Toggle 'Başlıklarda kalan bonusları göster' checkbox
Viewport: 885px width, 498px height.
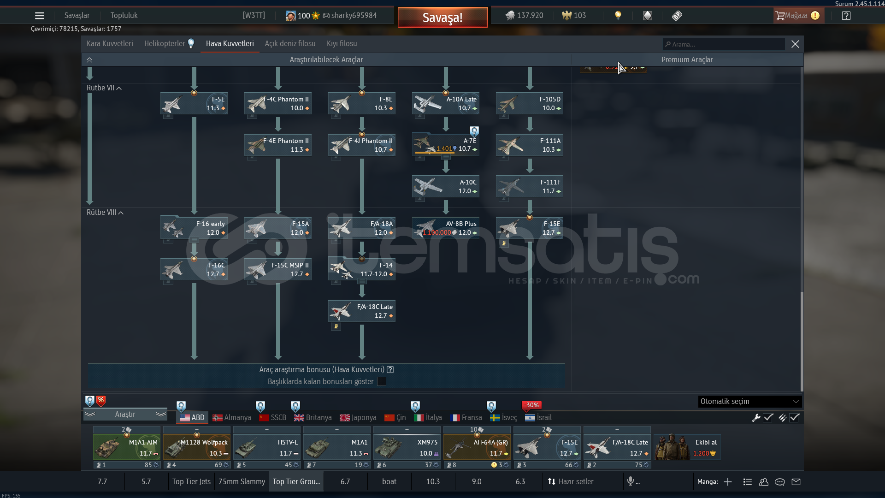click(x=382, y=381)
